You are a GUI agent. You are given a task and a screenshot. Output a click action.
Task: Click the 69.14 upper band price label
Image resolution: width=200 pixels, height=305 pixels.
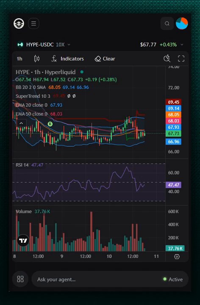173,108
